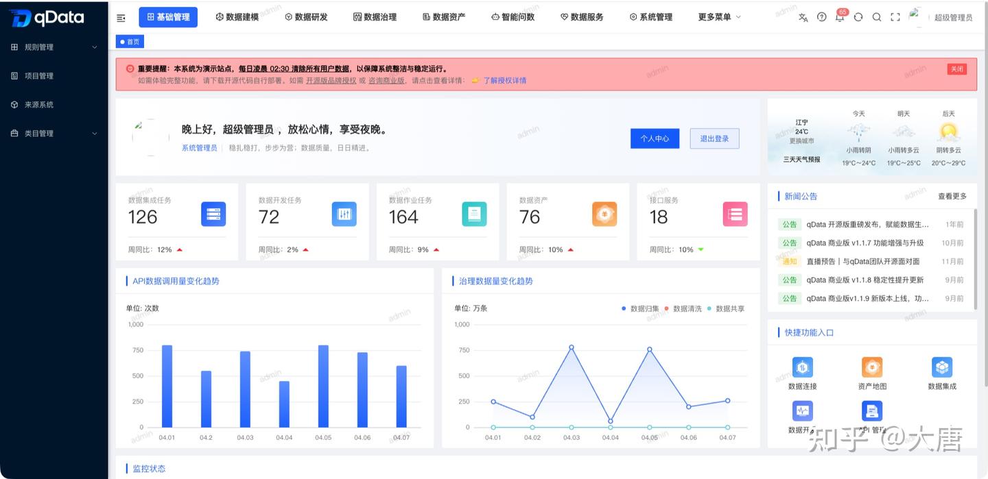Screen dimensions: 988x479
Task: Open 了解授权详情 link
Action: (x=505, y=80)
